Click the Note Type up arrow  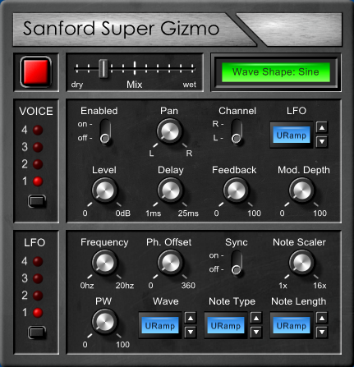256,318
